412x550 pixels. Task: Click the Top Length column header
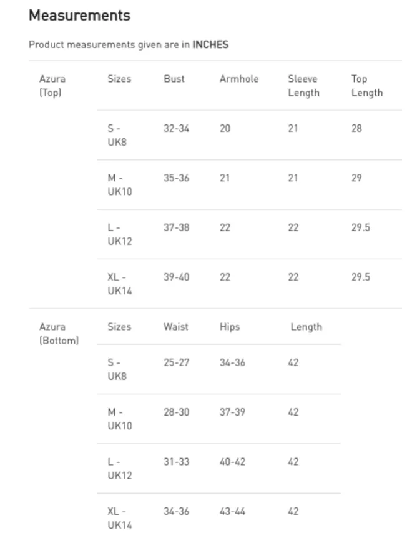coord(367,86)
